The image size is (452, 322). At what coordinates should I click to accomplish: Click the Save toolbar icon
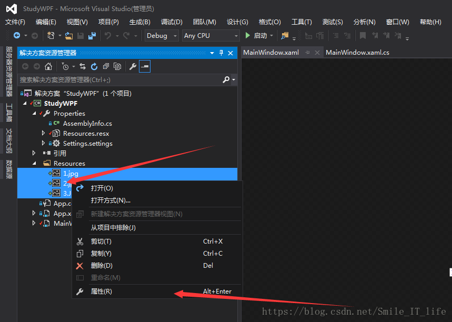[81, 35]
